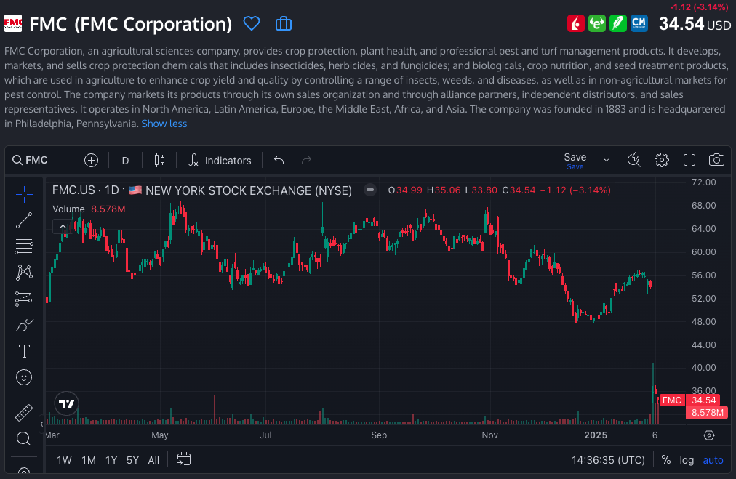Save the chart layout
The height and width of the screenshot is (479, 736).
pyautogui.click(x=575, y=161)
